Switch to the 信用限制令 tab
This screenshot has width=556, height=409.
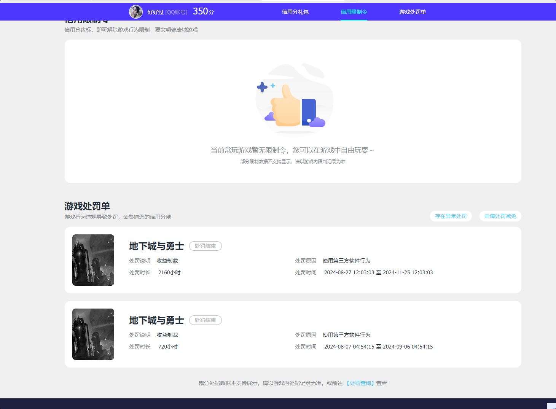pos(354,12)
